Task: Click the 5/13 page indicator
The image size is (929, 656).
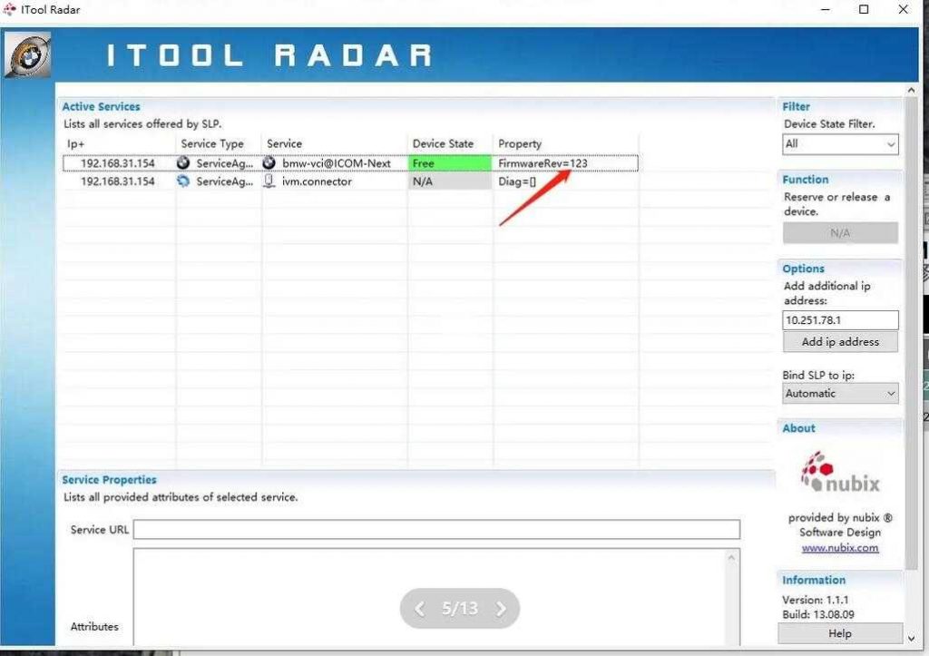Action: click(460, 609)
